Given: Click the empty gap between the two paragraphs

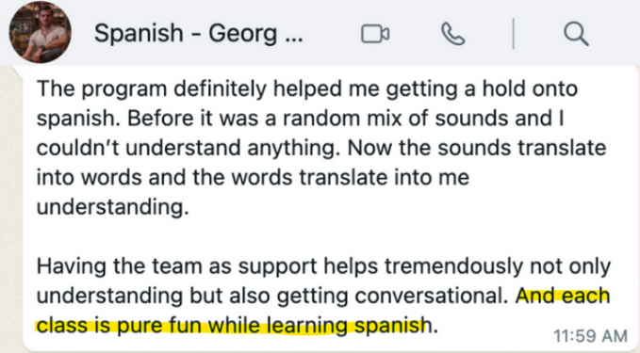Looking at the screenshot, I should (323, 236).
